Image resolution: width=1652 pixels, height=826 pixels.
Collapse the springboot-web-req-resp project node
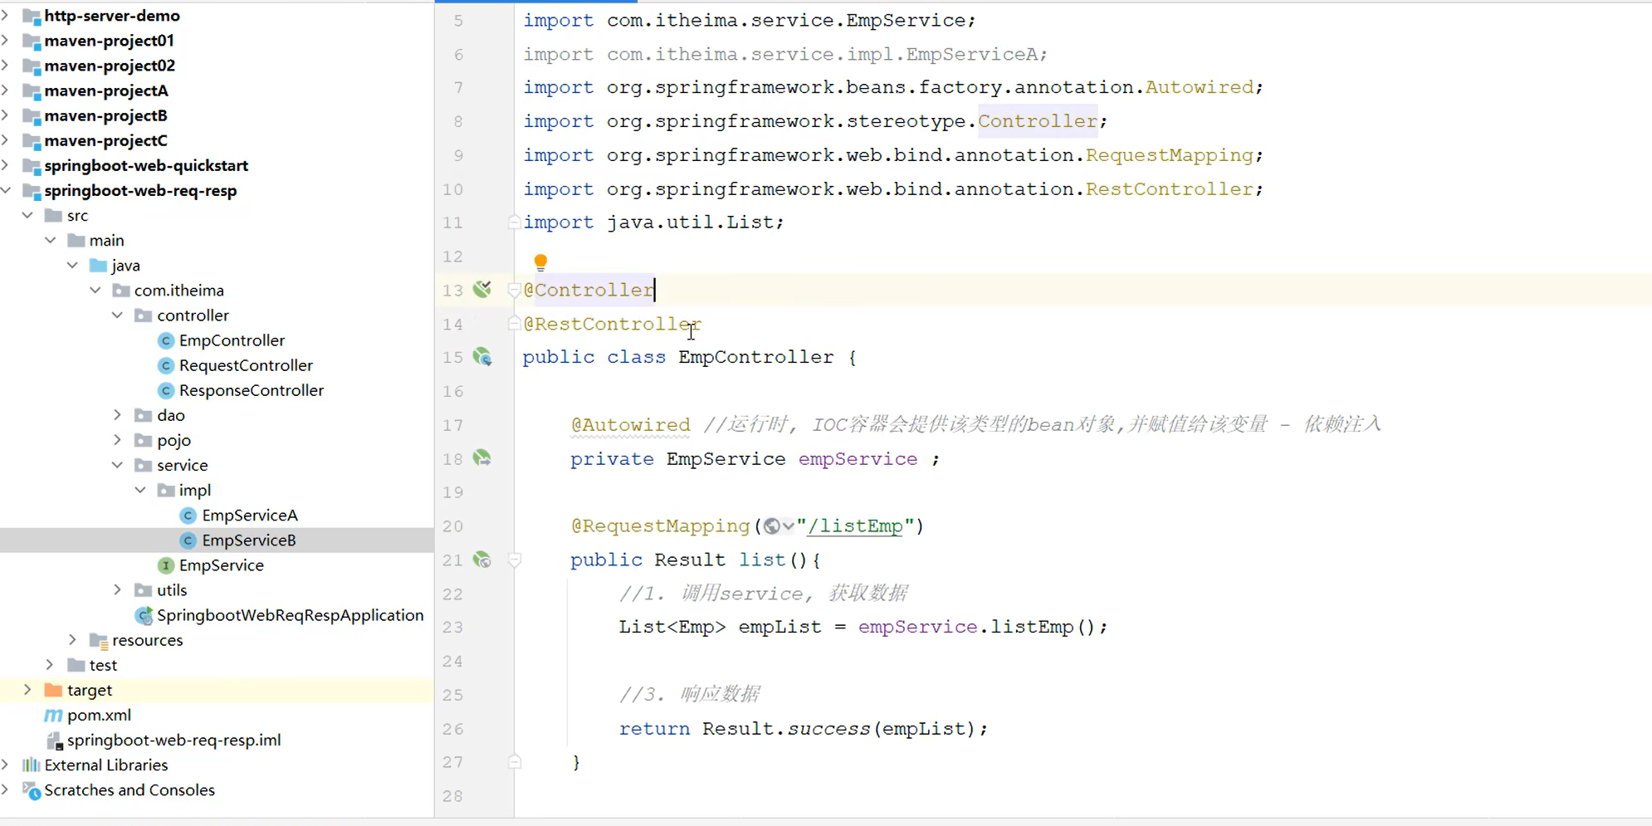click(7, 191)
